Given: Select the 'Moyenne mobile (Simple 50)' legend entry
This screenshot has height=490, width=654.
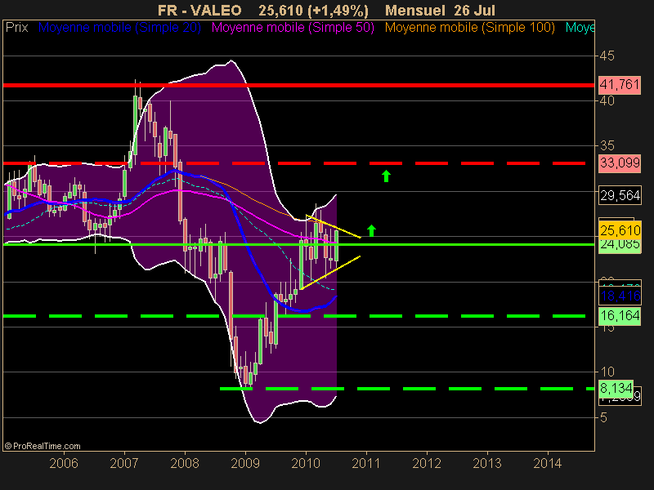Looking at the screenshot, I should tap(293, 28).
